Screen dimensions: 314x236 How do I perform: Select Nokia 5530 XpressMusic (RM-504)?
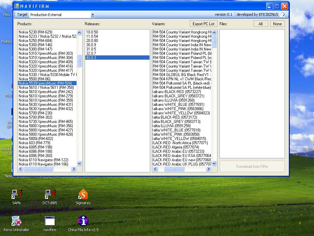47,83
